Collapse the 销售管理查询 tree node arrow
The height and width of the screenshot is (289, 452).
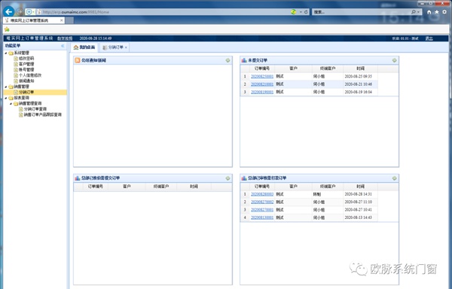click(11, 104)
